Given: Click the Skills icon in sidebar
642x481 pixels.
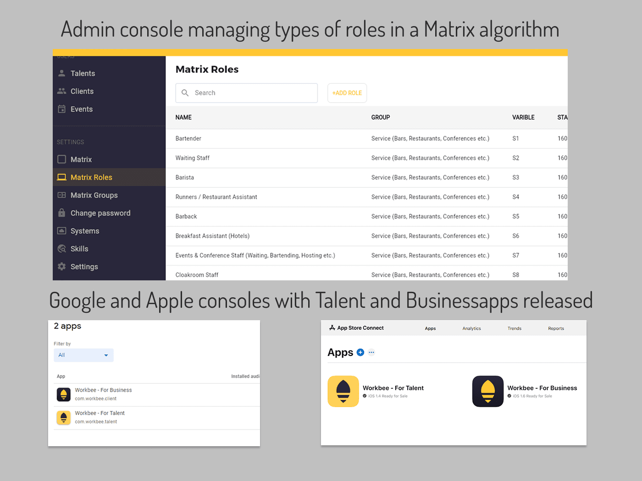Looking at the screenshot, I should [x=61, y=249].
